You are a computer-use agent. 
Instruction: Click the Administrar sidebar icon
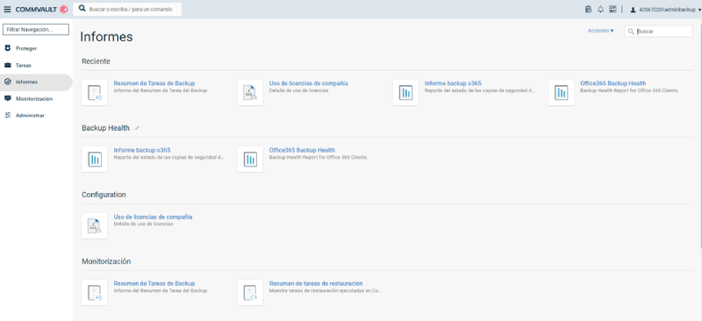pos(8,116)
